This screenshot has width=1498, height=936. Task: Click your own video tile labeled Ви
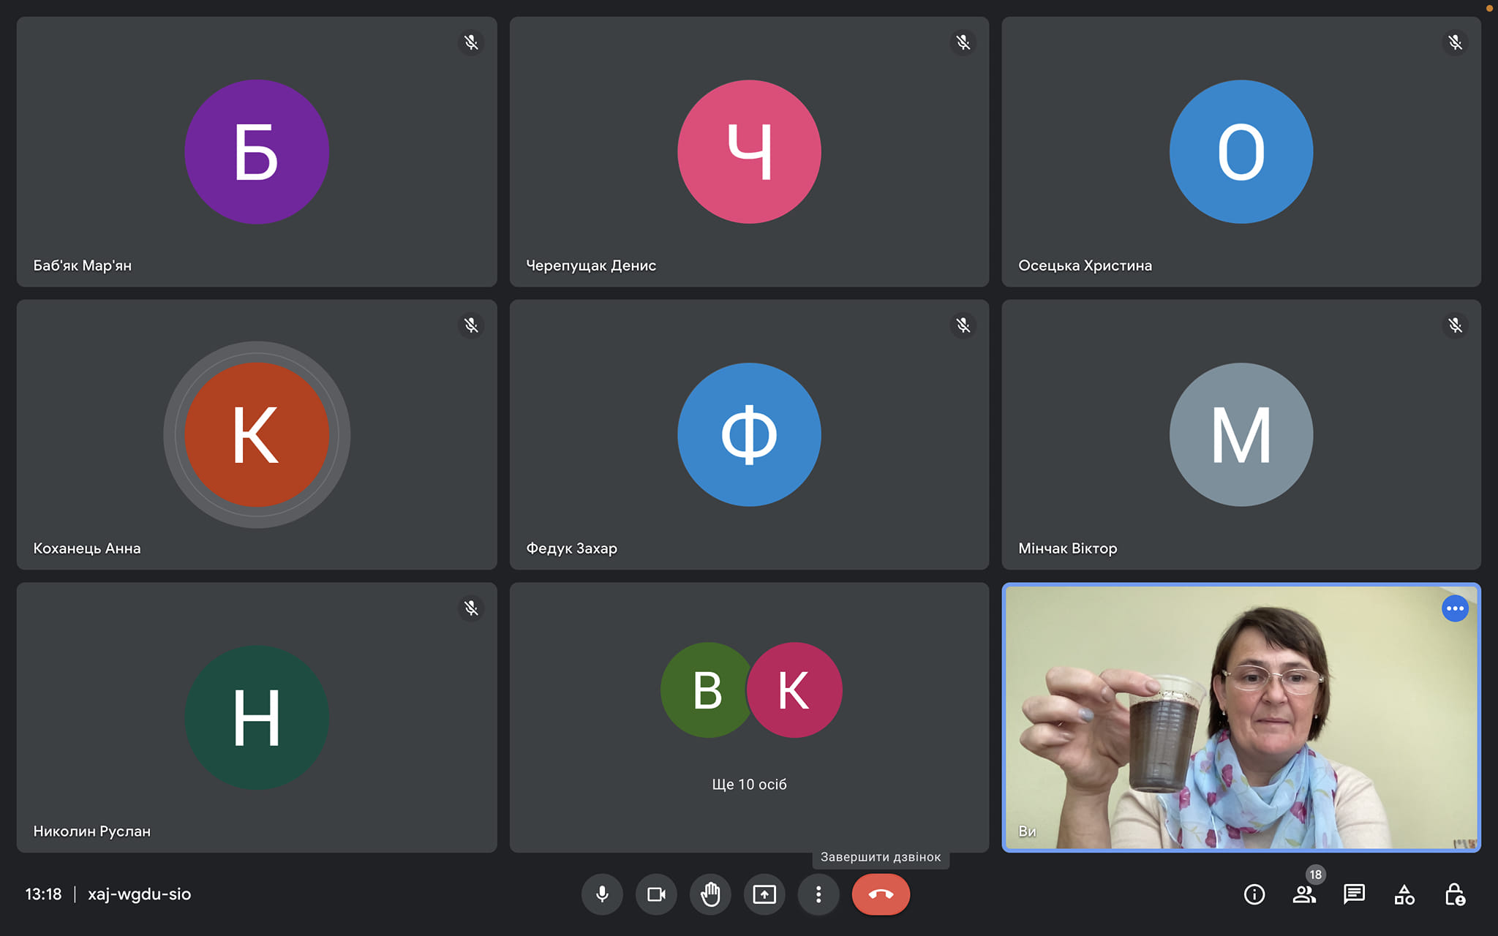tap(1241, 717)
